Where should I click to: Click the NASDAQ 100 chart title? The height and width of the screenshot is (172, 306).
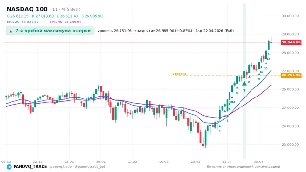(27, 9)
